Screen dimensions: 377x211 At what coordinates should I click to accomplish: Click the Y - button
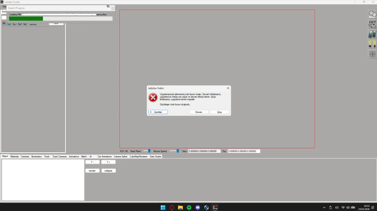[x=92, y=162]
